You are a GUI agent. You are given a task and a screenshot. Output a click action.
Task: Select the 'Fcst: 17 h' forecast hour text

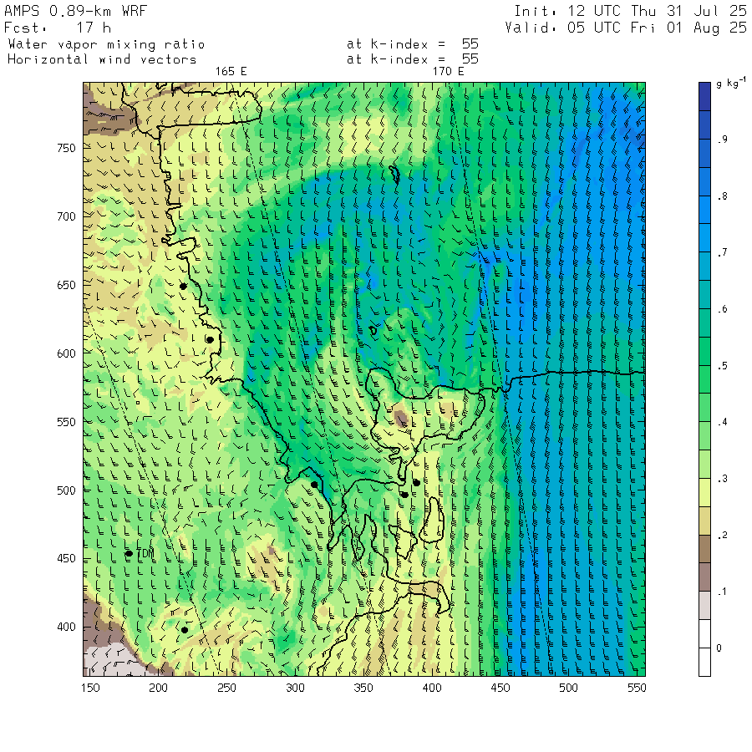pos(58,28)
